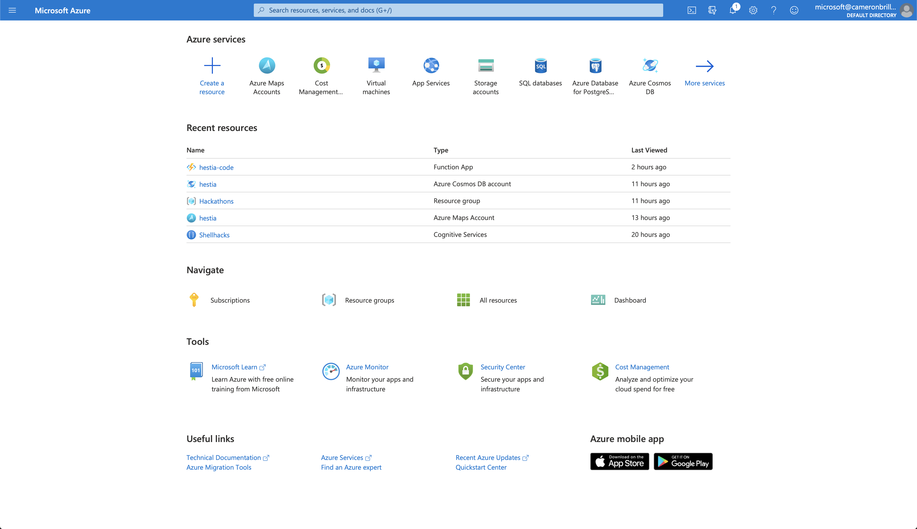The image size is (917, 529).
Task: Click the Google Play download badge
Action: coord(683,461)
